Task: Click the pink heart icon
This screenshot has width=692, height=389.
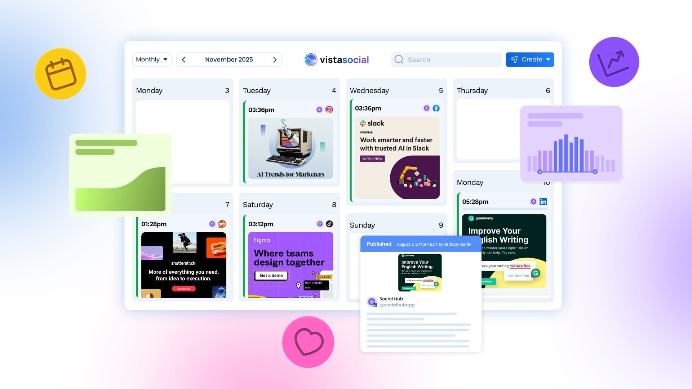Action: pos(308,342)
